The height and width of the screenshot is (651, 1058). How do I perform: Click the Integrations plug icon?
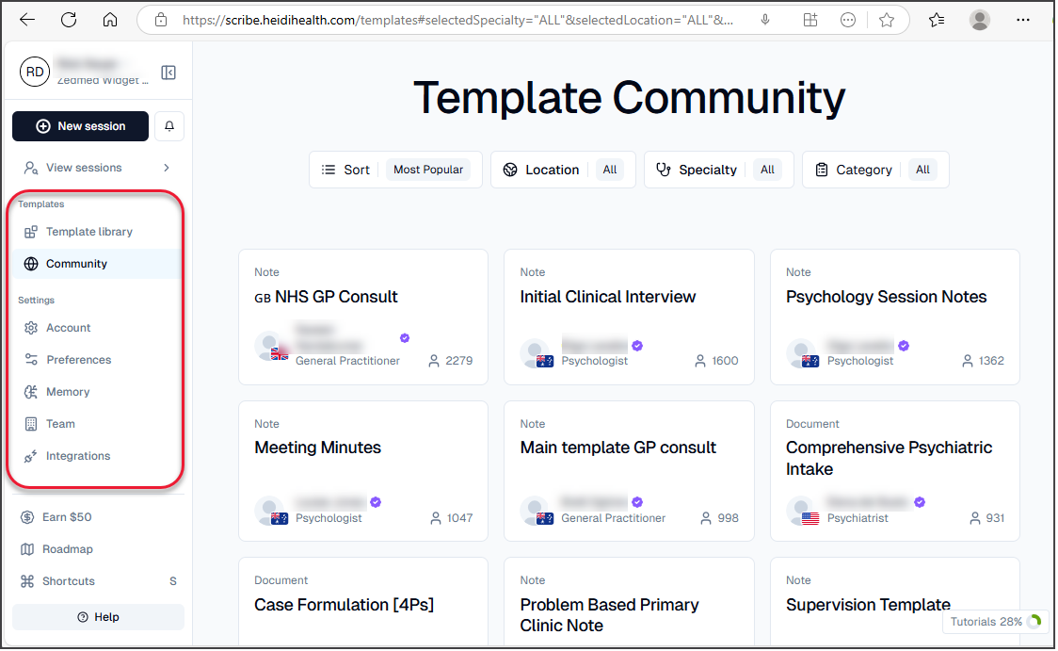coord(31,457)
